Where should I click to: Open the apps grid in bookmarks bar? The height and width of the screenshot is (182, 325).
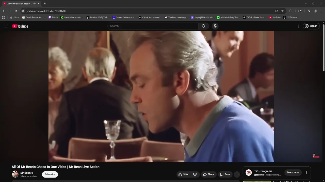(x=3, y=17)
